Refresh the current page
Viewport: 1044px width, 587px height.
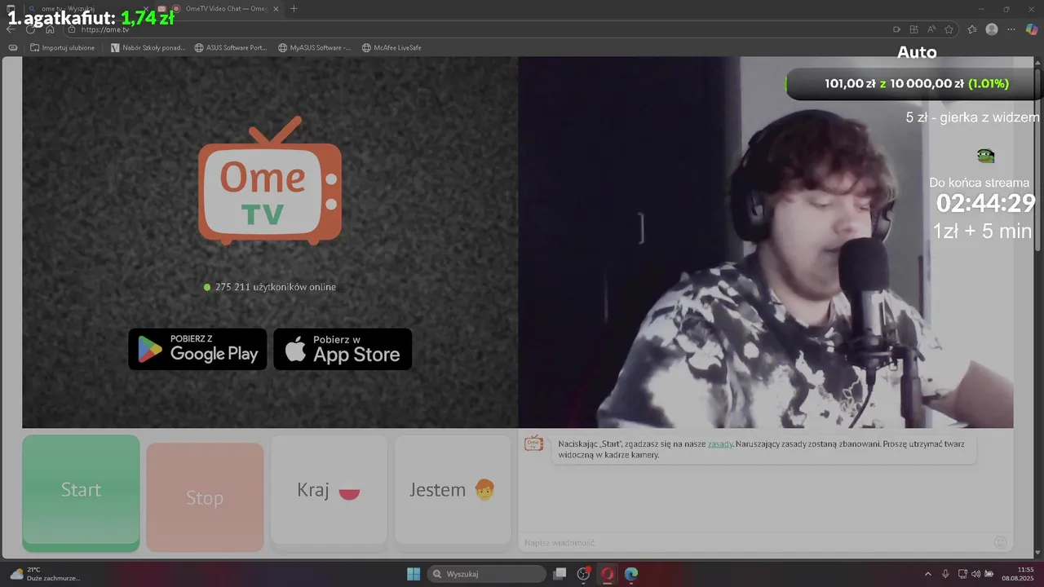(x=30, y=29)
